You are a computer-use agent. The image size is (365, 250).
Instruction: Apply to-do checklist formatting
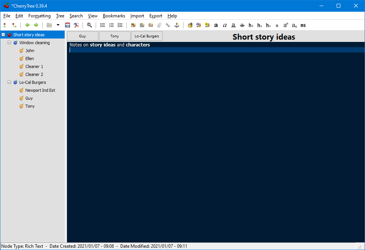120,25
